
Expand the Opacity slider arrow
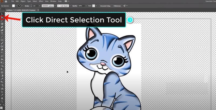point(86,6)
